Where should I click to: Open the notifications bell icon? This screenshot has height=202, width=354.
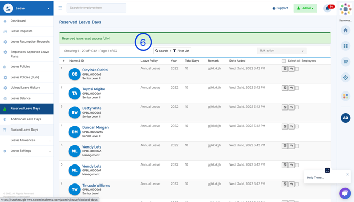[327, 9]
